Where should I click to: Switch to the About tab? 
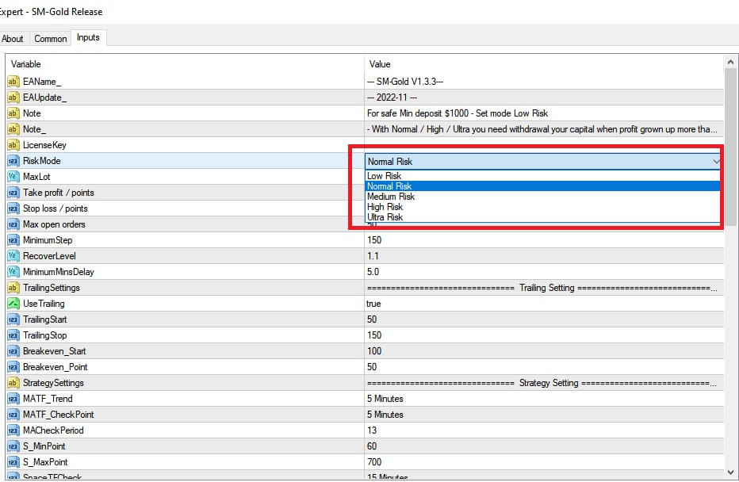pos(13,39)
